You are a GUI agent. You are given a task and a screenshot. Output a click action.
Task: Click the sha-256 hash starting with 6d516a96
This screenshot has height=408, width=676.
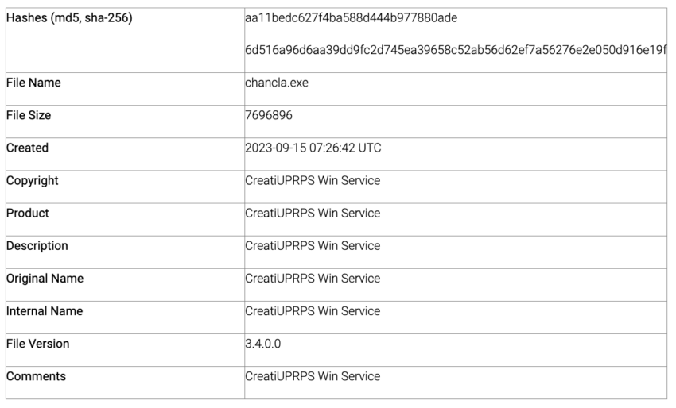pyautogui.click(x=456, y=50)
